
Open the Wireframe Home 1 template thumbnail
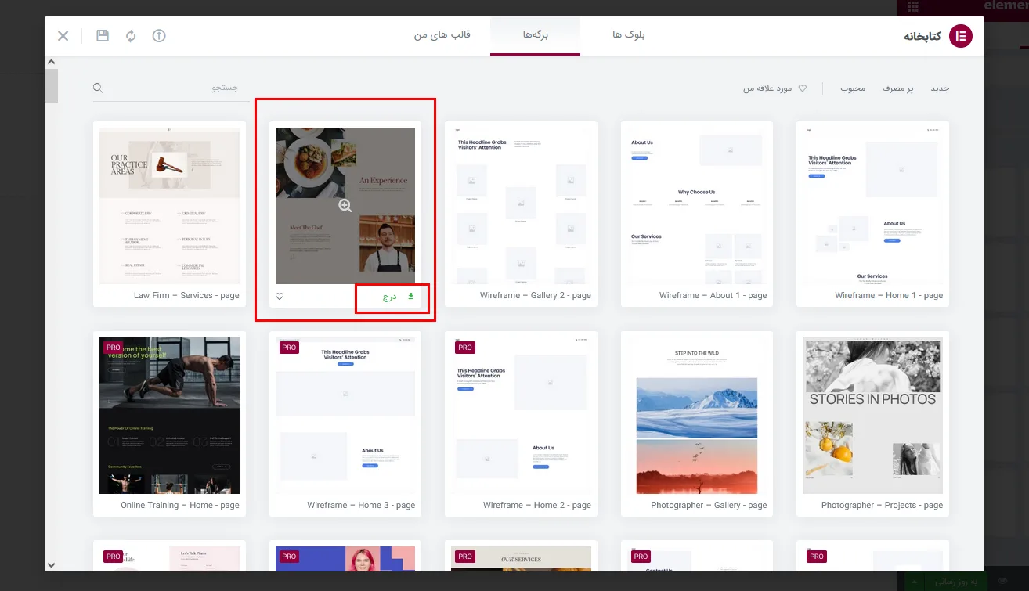tap(872, 206)
